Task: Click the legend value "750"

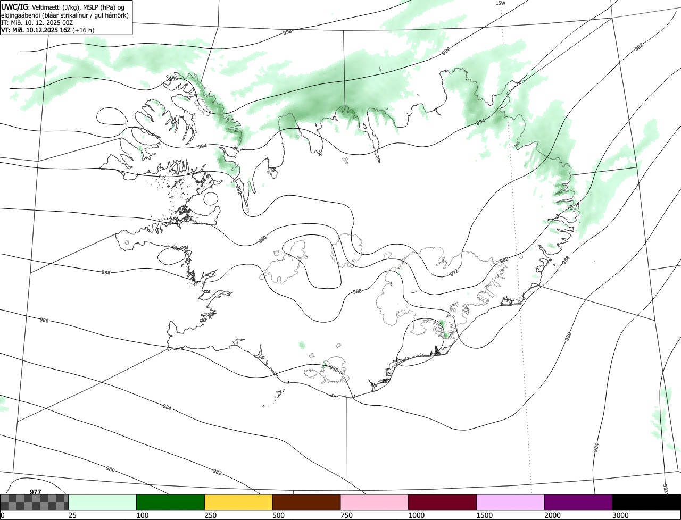Action: (x=347, y=515)
